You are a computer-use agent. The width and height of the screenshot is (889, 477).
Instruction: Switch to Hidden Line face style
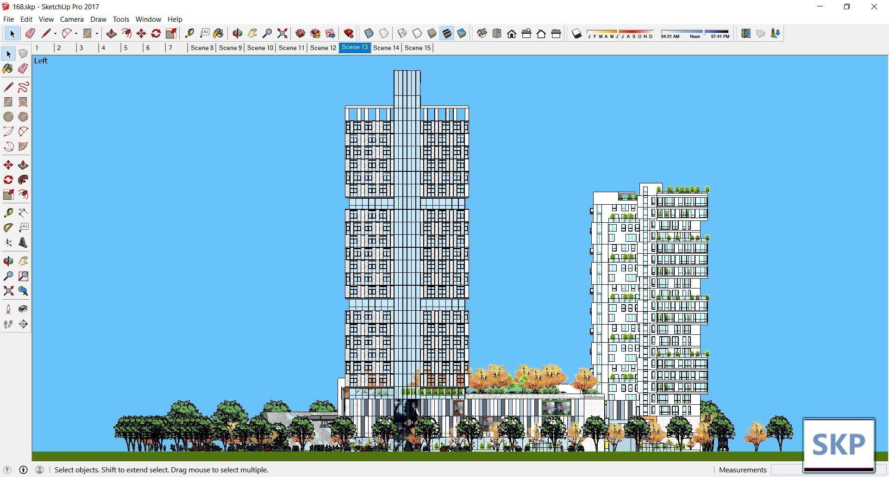(x=417, y=33)
